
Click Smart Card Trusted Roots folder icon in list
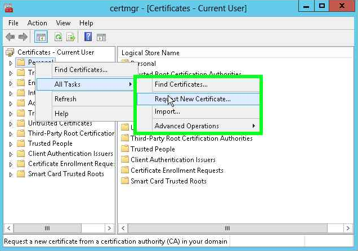(x=125, y=181)
